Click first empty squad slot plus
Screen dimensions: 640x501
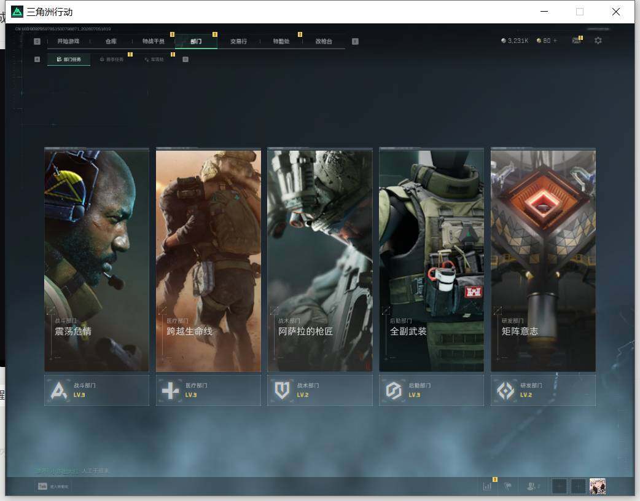559,486
